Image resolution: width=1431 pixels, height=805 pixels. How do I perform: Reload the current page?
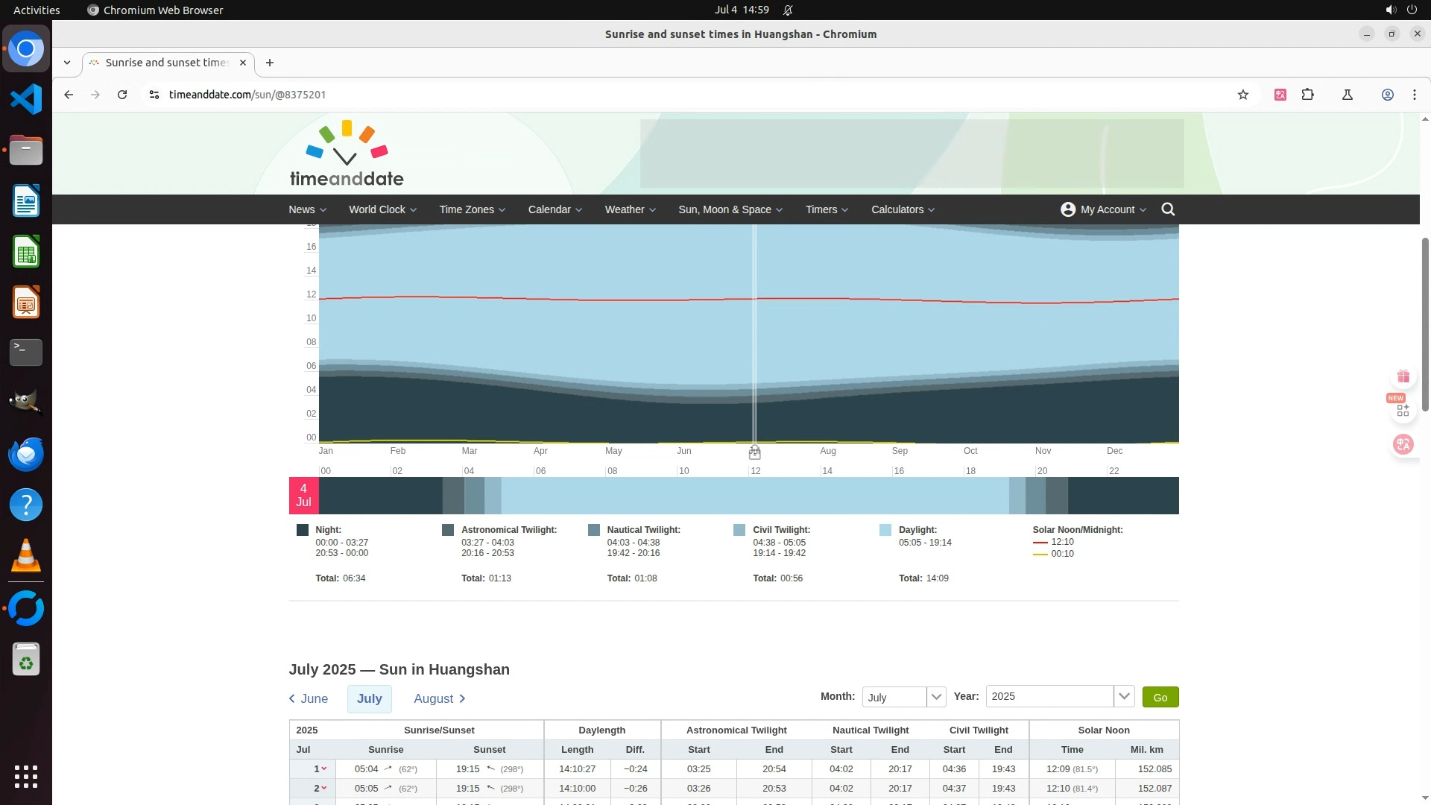point(122,95)
